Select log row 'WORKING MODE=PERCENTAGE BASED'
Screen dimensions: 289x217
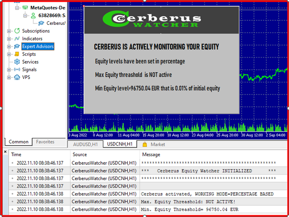(148, 194)
